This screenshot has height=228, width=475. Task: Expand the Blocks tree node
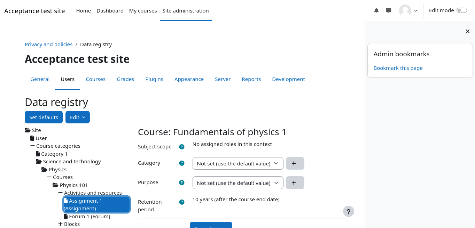(x=61, y=224)
